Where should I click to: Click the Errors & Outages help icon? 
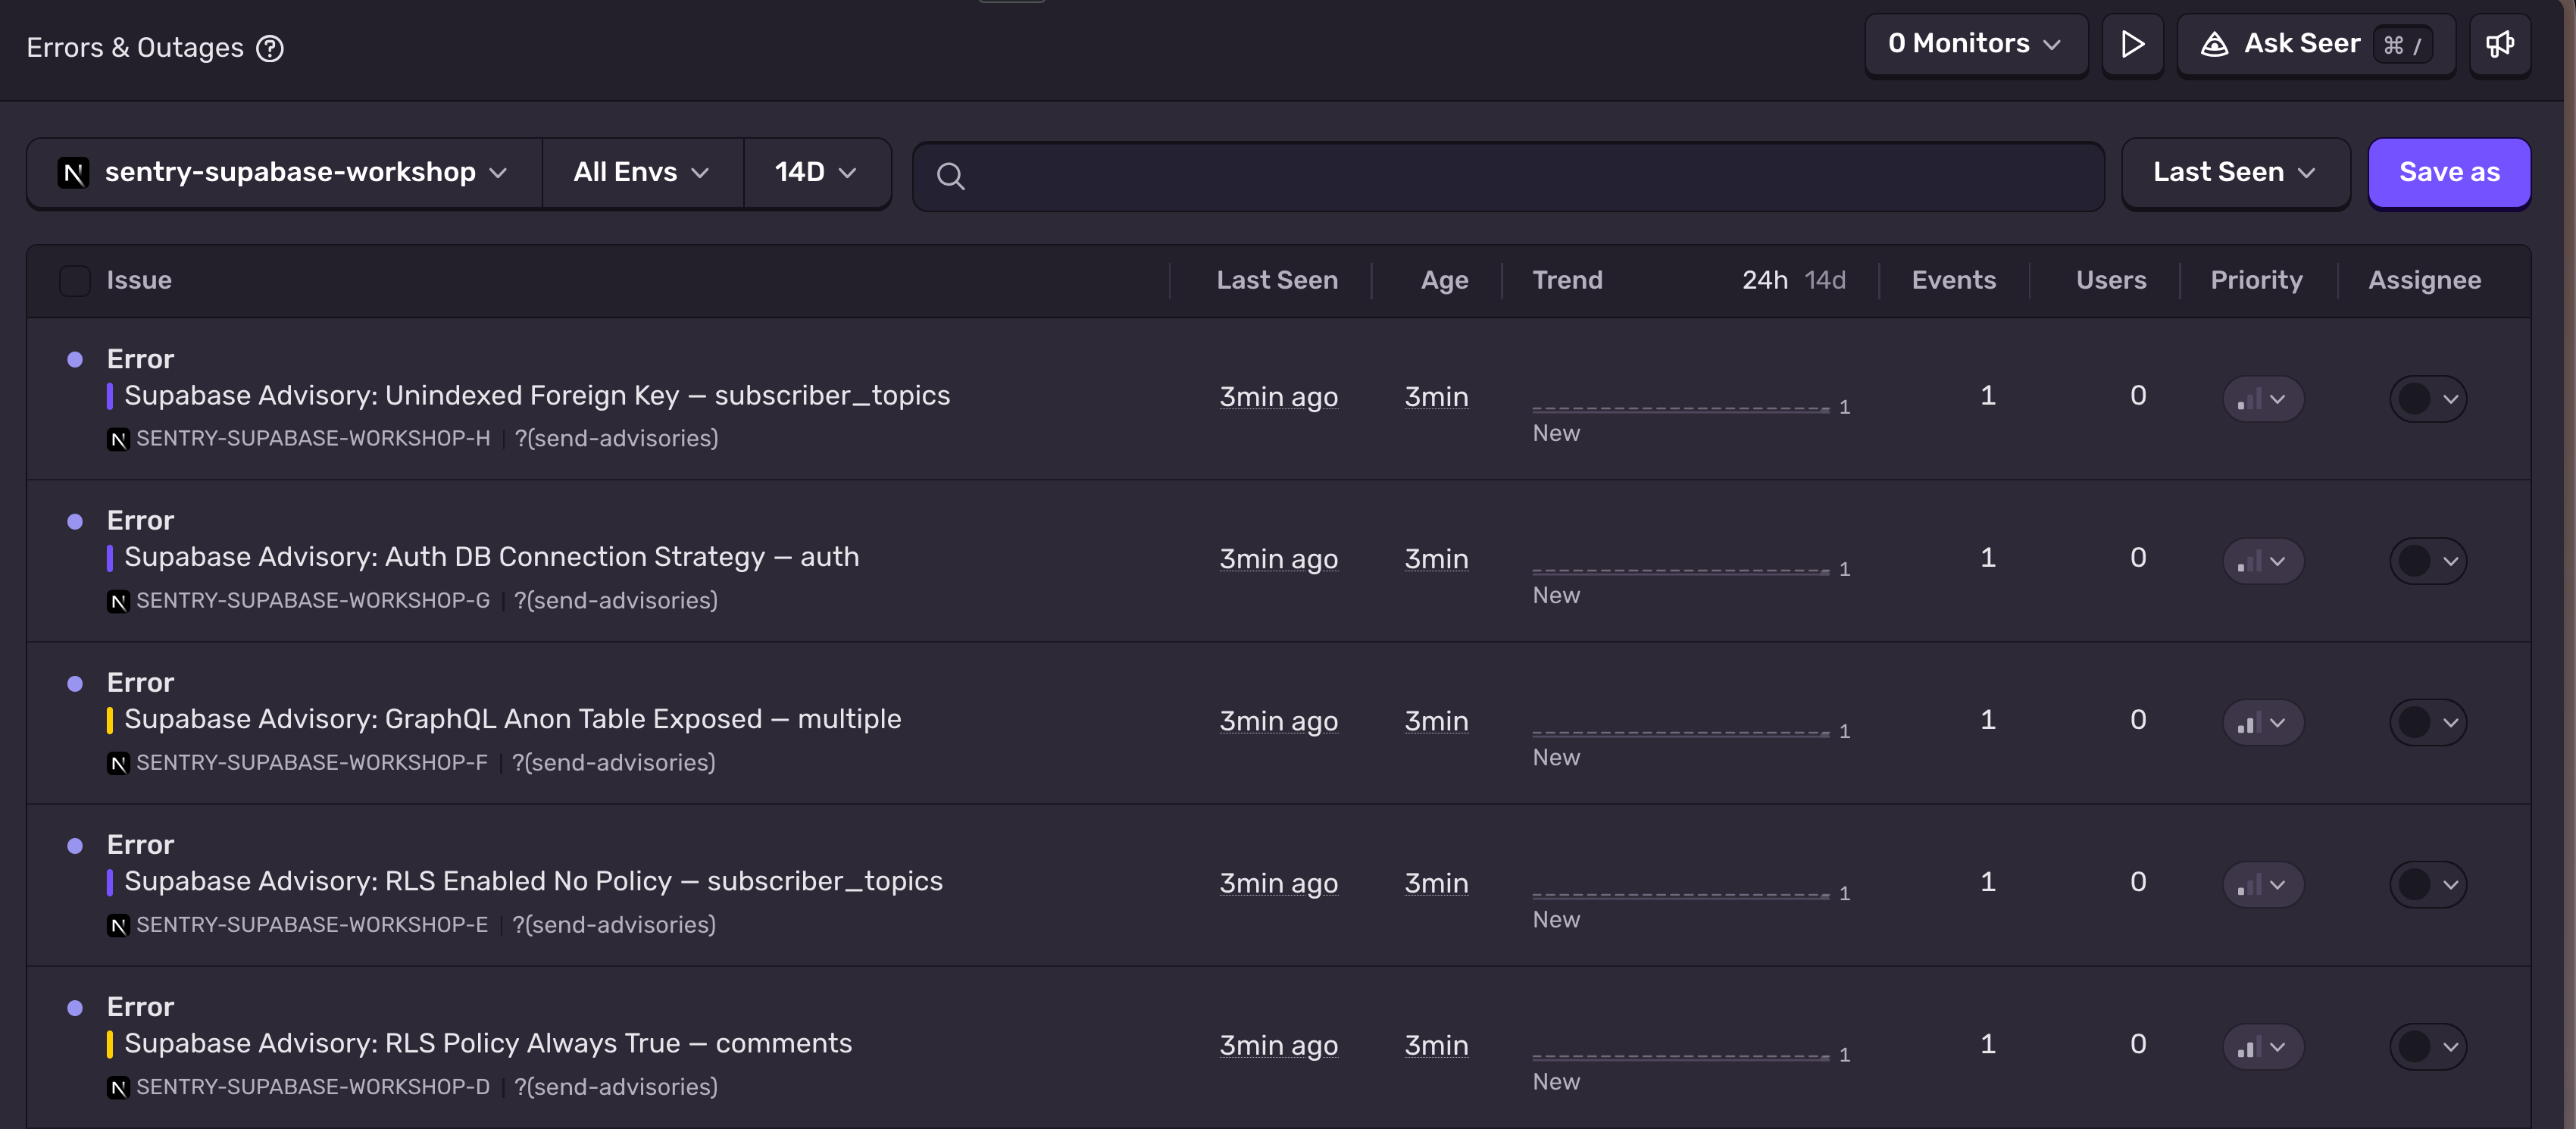pos(270,48)
